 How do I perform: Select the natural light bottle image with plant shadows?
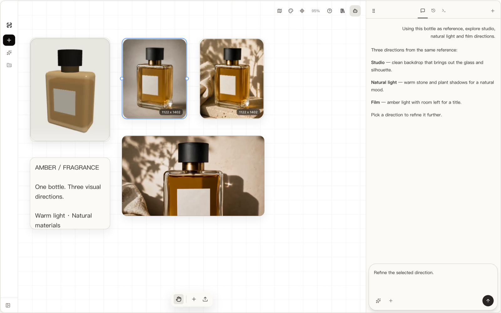click(232, 78)
